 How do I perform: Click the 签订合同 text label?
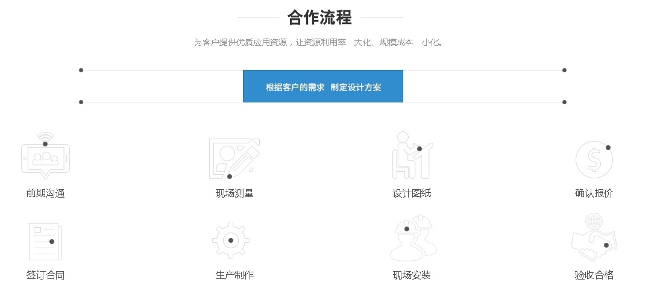coord(45,275)
